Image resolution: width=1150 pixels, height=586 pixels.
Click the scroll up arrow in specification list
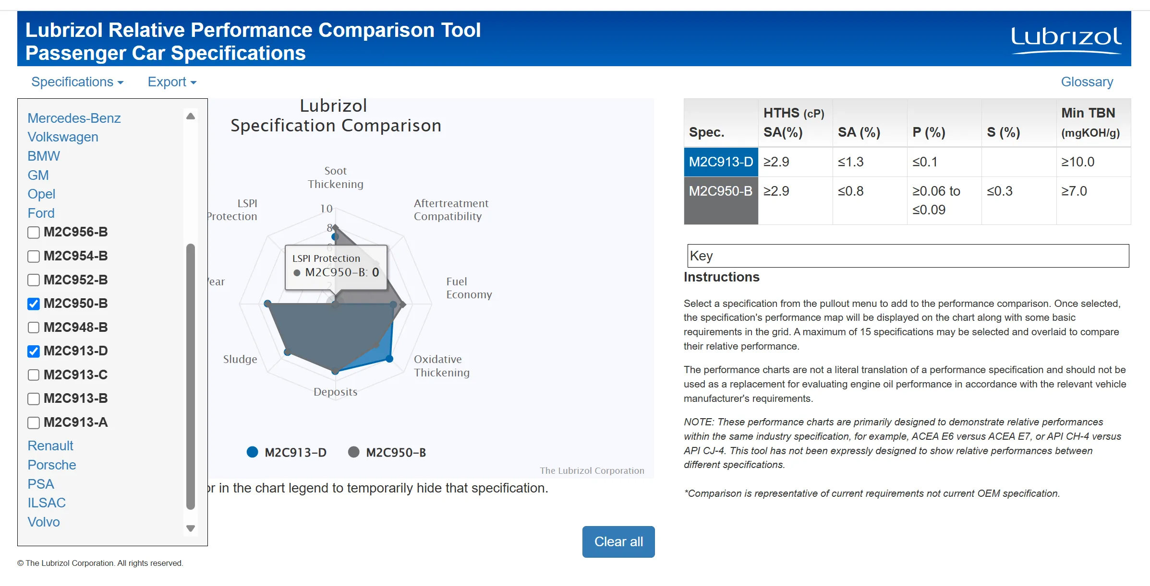[x=191, y=116]
